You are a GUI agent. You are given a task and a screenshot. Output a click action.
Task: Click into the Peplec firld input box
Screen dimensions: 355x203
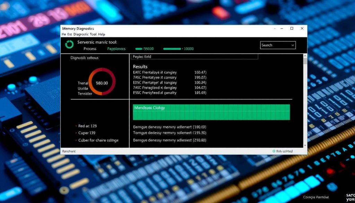pos(195,57)
